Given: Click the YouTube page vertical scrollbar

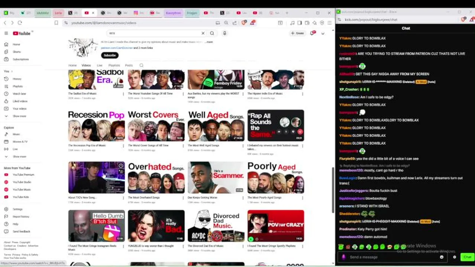Looking at the screenshot, I should point(333,190).
